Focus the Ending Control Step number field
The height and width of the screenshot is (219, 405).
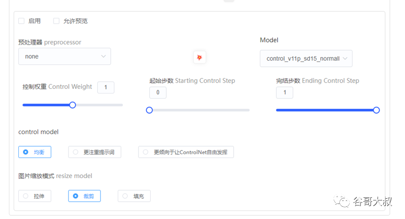pyautogui.click(x=285, y=93)
